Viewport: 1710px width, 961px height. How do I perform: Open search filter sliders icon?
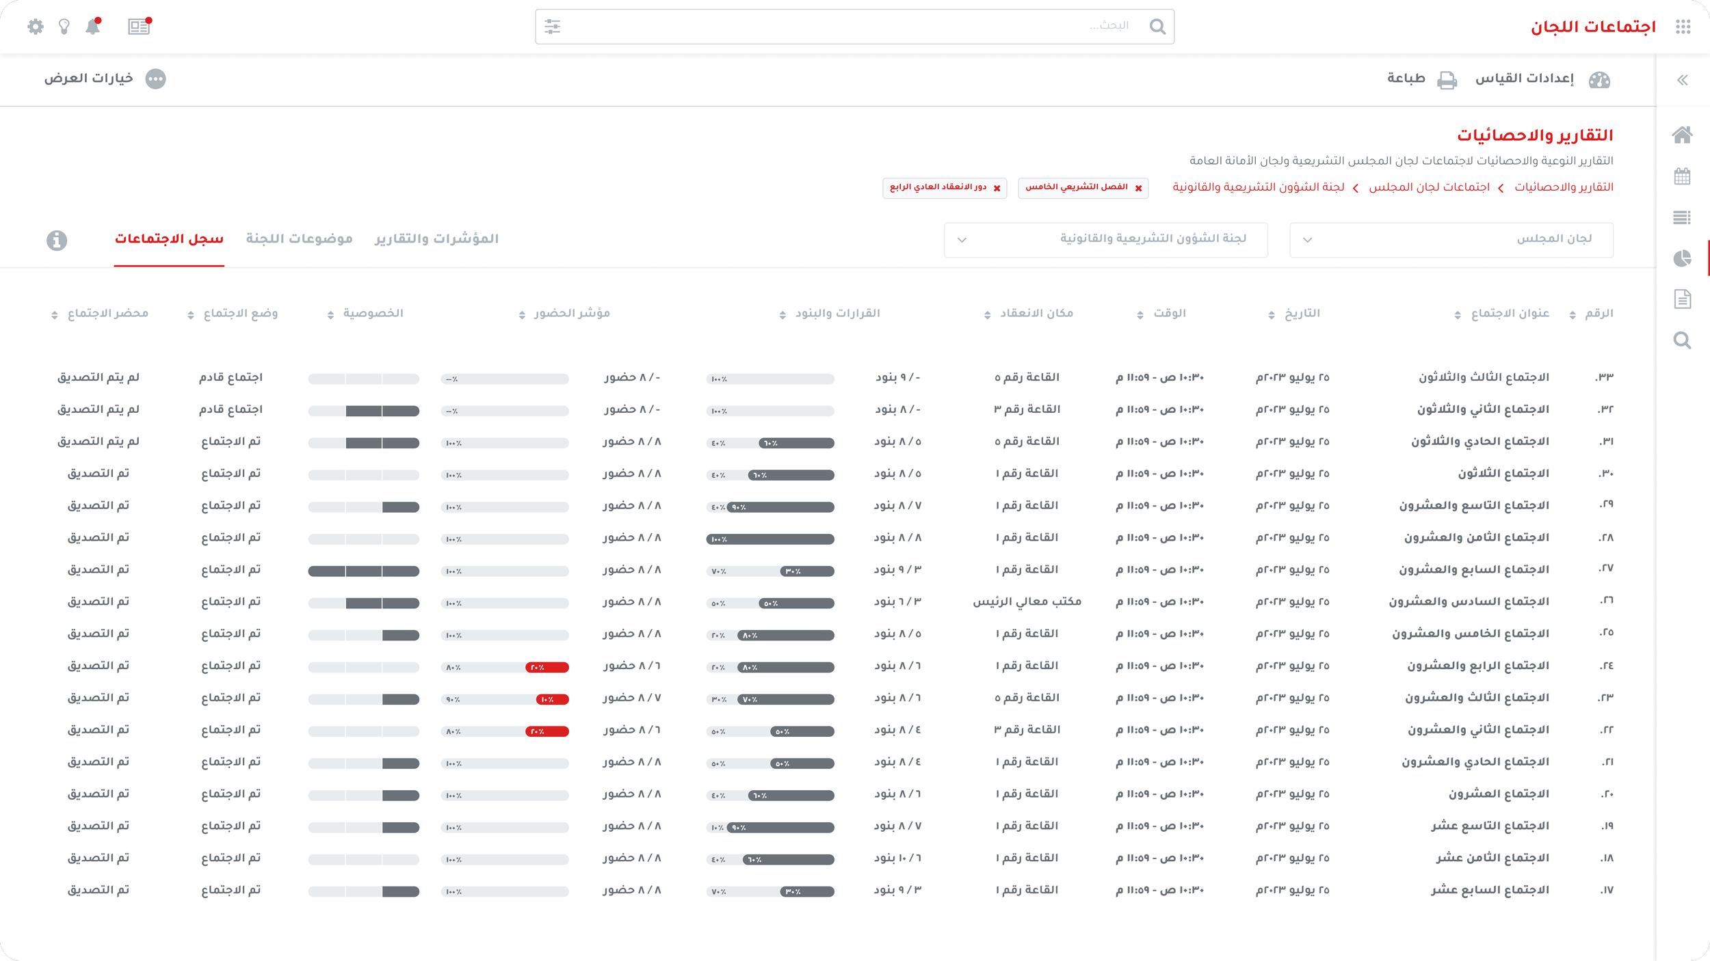click(x=552, y=27)
